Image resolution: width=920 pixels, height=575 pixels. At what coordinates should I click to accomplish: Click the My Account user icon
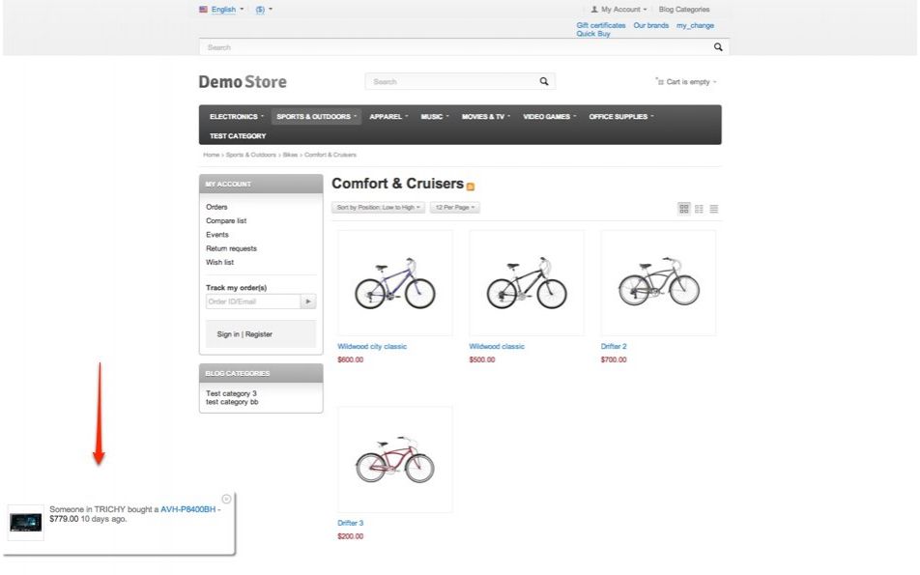click(x=594, y=10)
